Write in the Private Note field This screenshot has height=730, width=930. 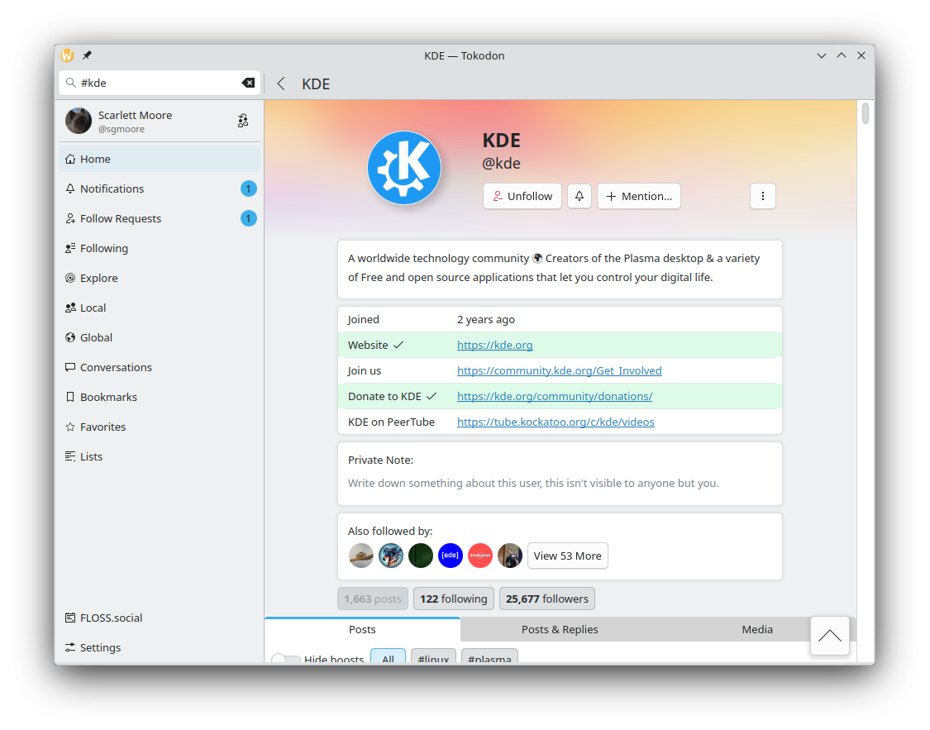pos(560,483)
